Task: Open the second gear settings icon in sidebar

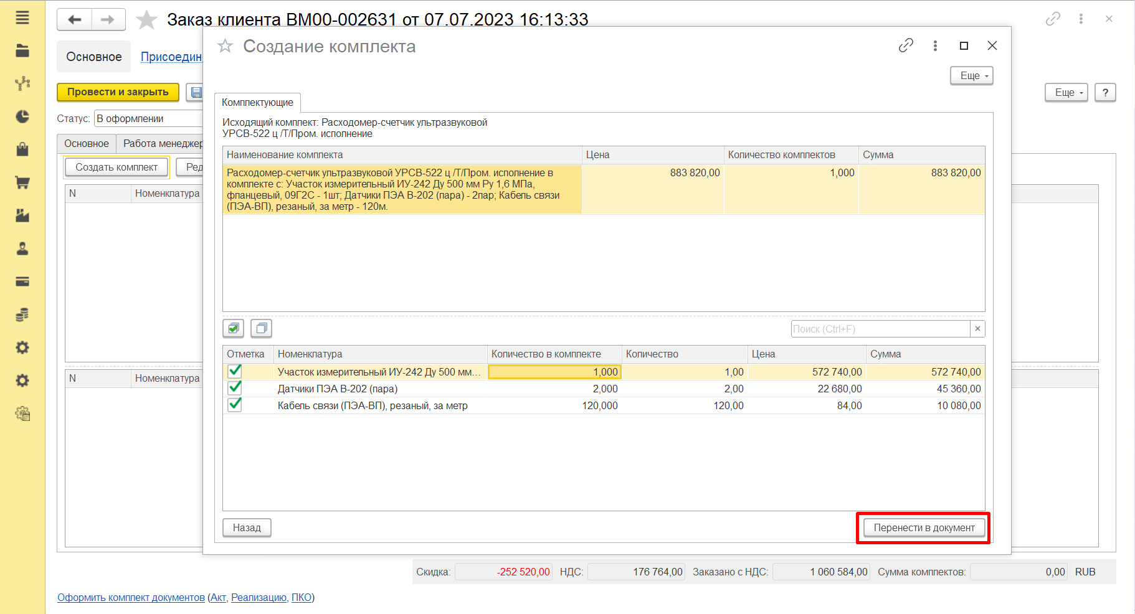Action: tap(22, 380)
